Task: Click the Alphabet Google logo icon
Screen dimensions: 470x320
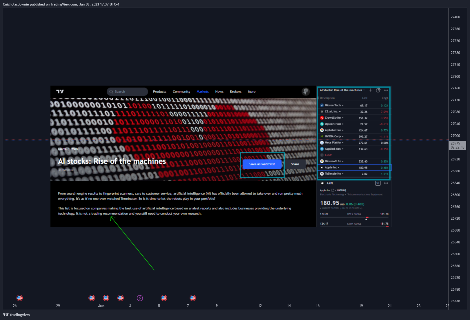Action: pos(322,130)
